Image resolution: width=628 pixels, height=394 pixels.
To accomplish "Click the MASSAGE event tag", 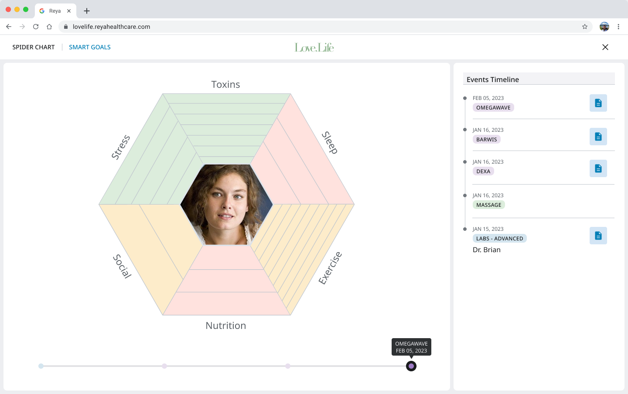I will [488, 205].
